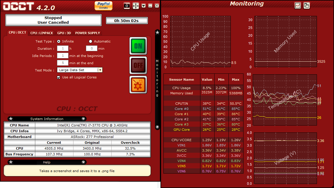Minimize the OCCT window
The width and height of the screenshot is (334, 188).
pyautogui.click(x=150, y=6)
